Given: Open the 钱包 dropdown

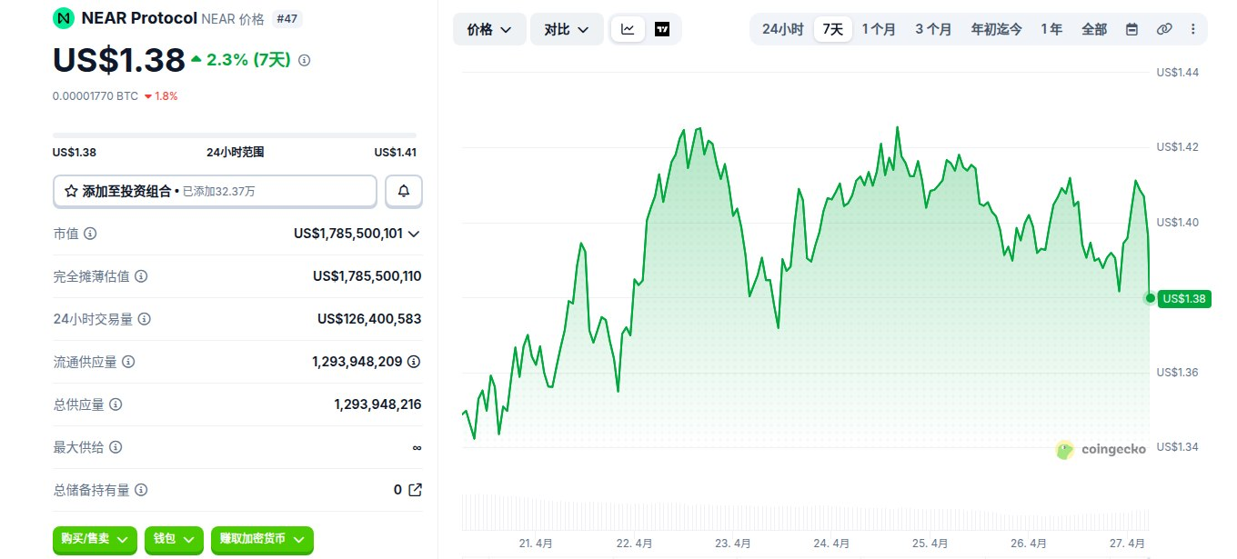Looking at the screenshot, I should pos(174,539).
